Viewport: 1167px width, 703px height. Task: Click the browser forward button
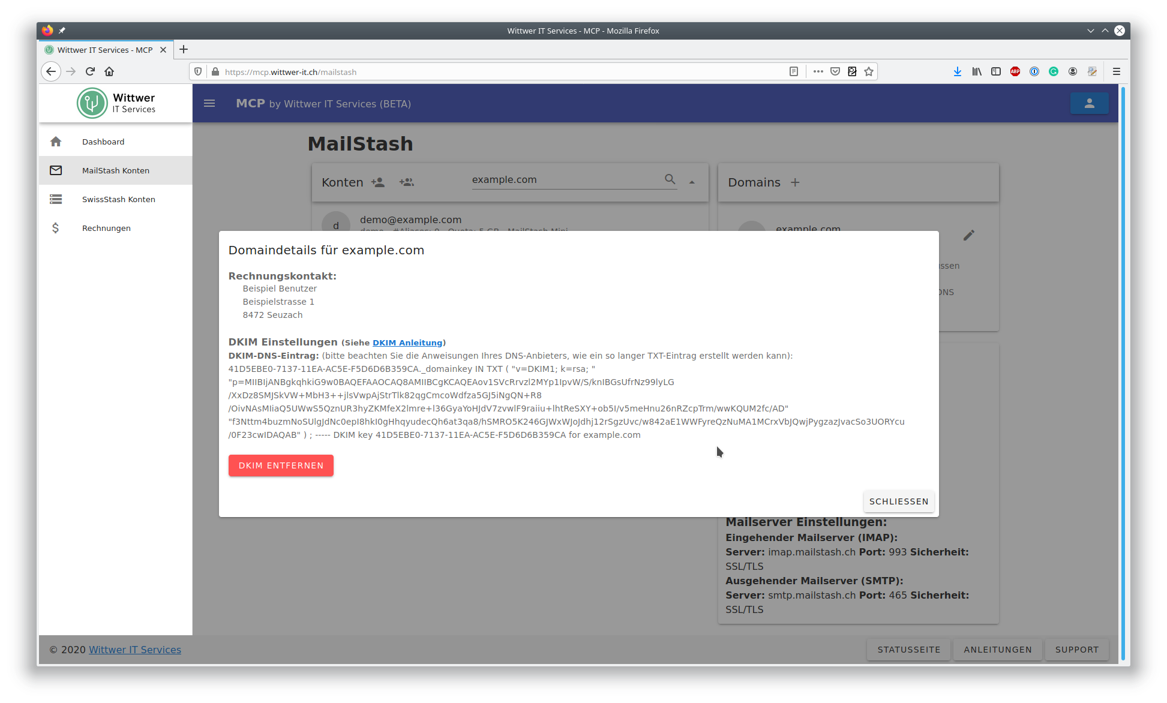tap(71, 71)
